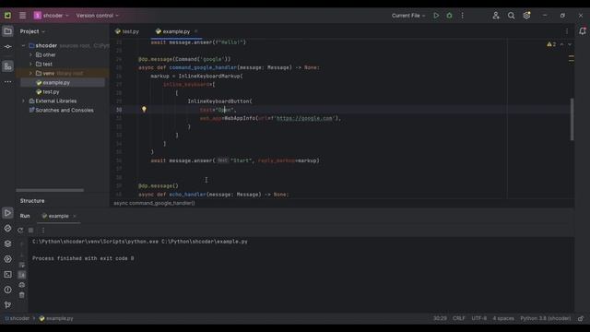Debug the current file
Screen dimensions: 590x332
tap(449, 16)
